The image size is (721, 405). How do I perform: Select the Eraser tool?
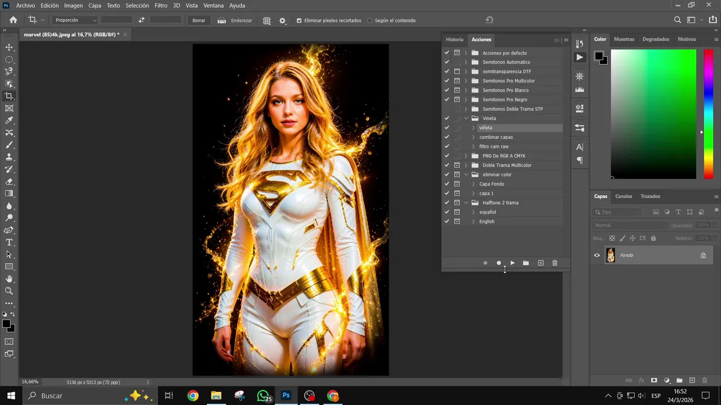9,182
